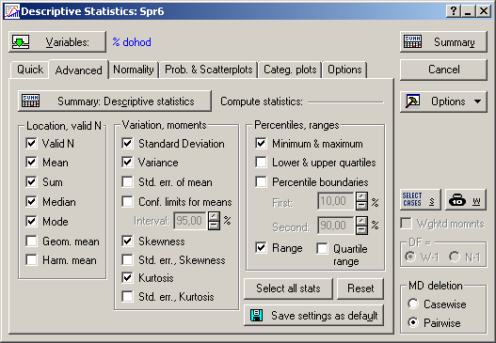Open the Prob. & Scatterplots tab

point(208,70)
